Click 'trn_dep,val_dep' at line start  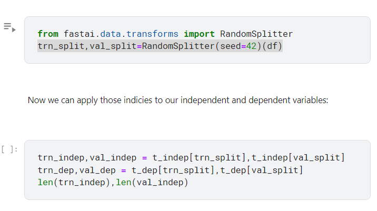[x=76, y=170]
